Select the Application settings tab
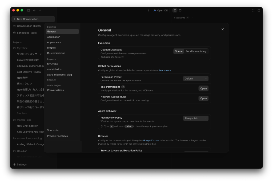This screenshot has width=273, height=182. (x=54, y=37)
